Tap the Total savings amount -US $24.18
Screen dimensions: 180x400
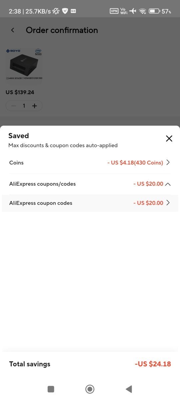[153, 364]
